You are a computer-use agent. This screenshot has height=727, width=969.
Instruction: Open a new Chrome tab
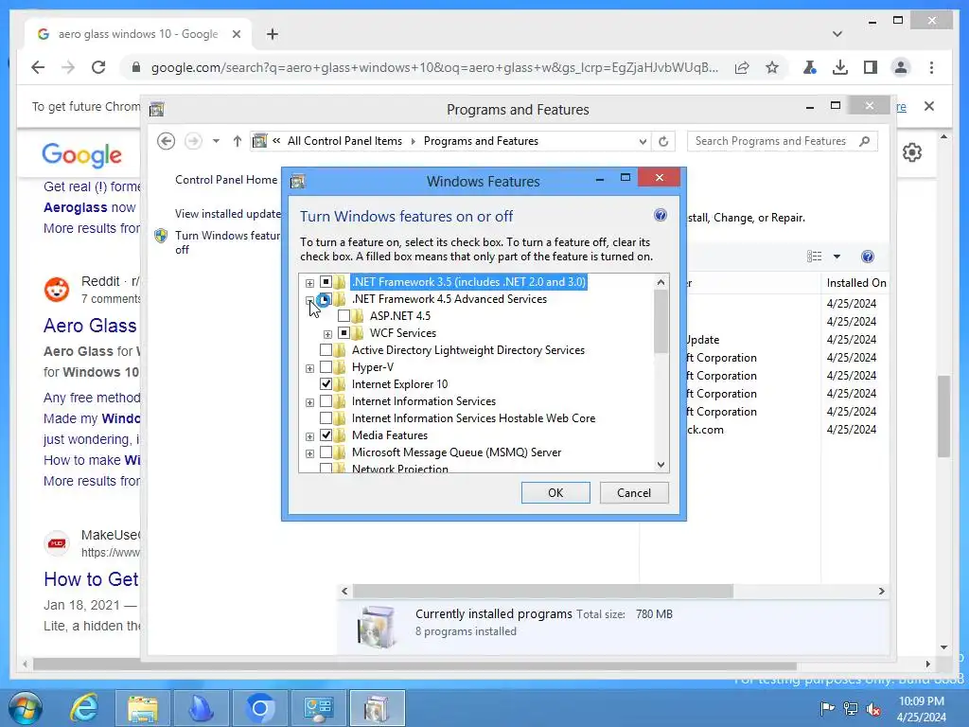coord(273,34)
